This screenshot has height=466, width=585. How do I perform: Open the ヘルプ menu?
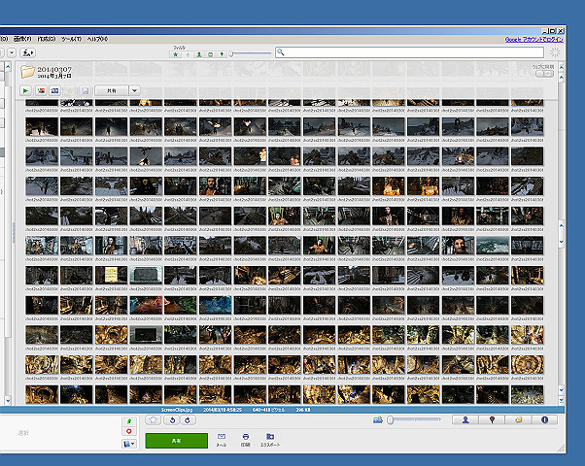97,39
